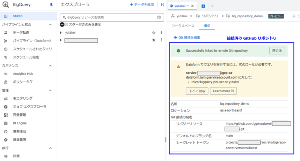300x161 pixels.
Task: Open データ転送 from the sidebar
Action: pos(21,33)
